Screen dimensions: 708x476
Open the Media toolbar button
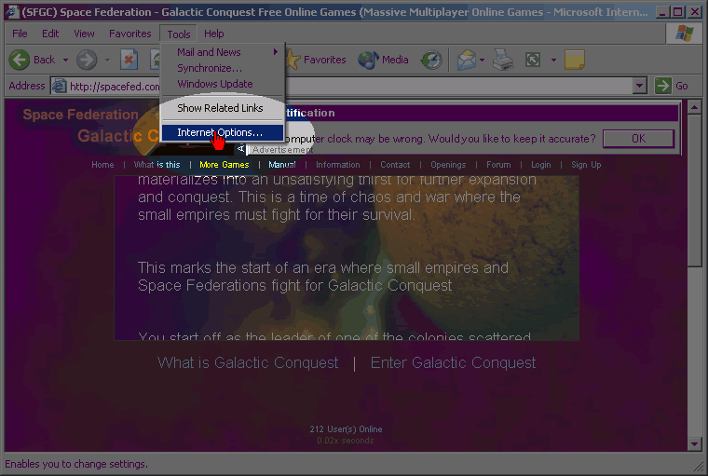[x=384, y=60]
